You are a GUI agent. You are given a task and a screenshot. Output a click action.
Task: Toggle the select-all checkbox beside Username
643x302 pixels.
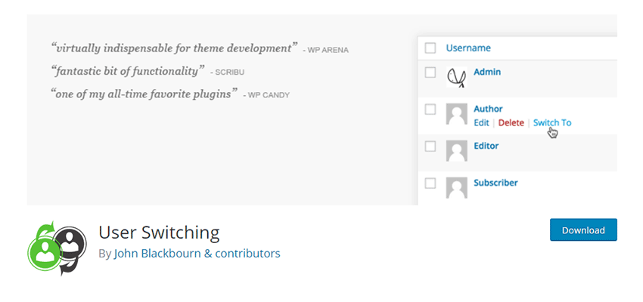[x=430, y=48]
